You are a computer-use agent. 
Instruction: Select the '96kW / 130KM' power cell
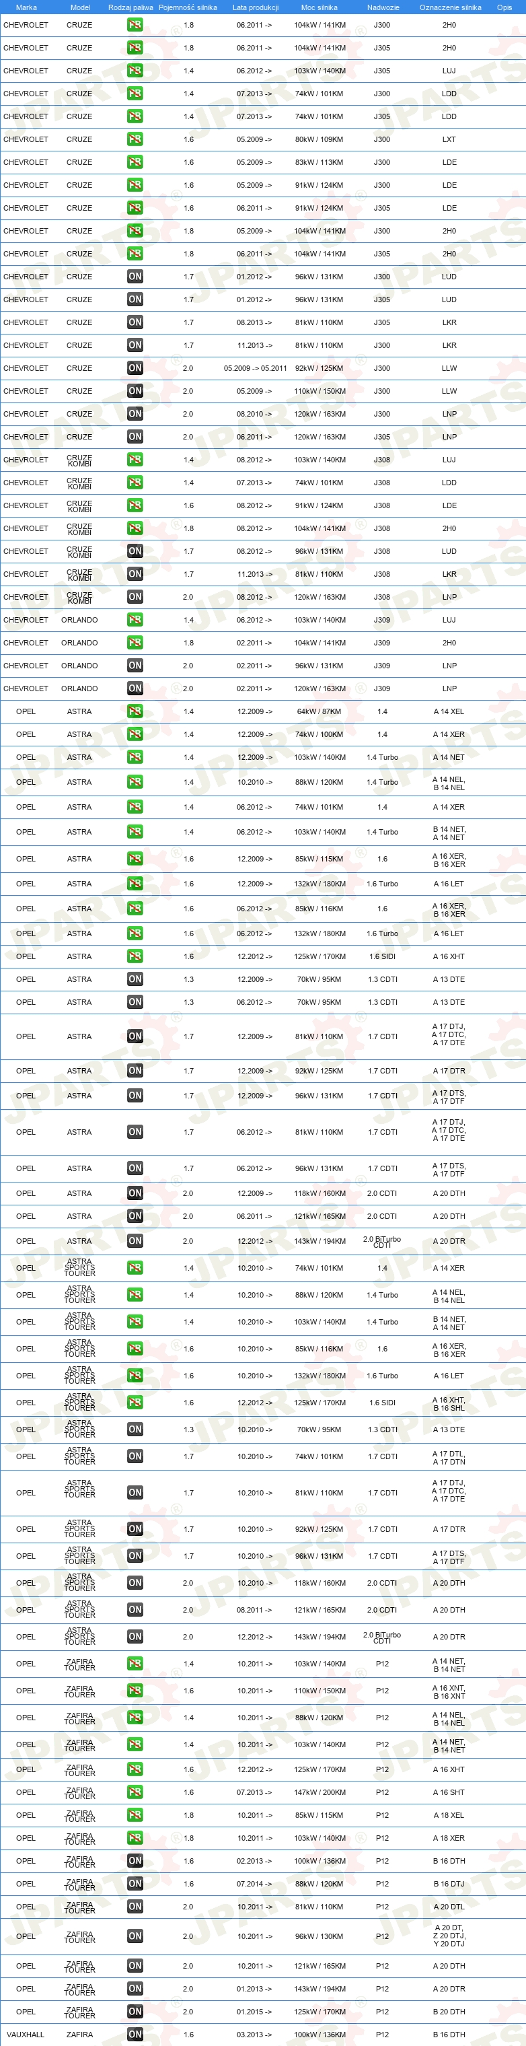pos(319,1936)
